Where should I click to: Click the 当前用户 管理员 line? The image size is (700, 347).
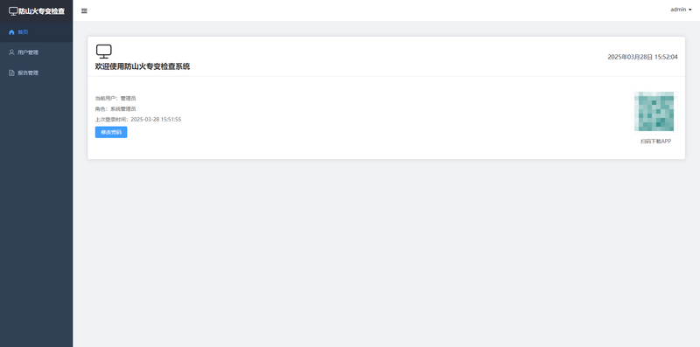[x=115, y=98]
